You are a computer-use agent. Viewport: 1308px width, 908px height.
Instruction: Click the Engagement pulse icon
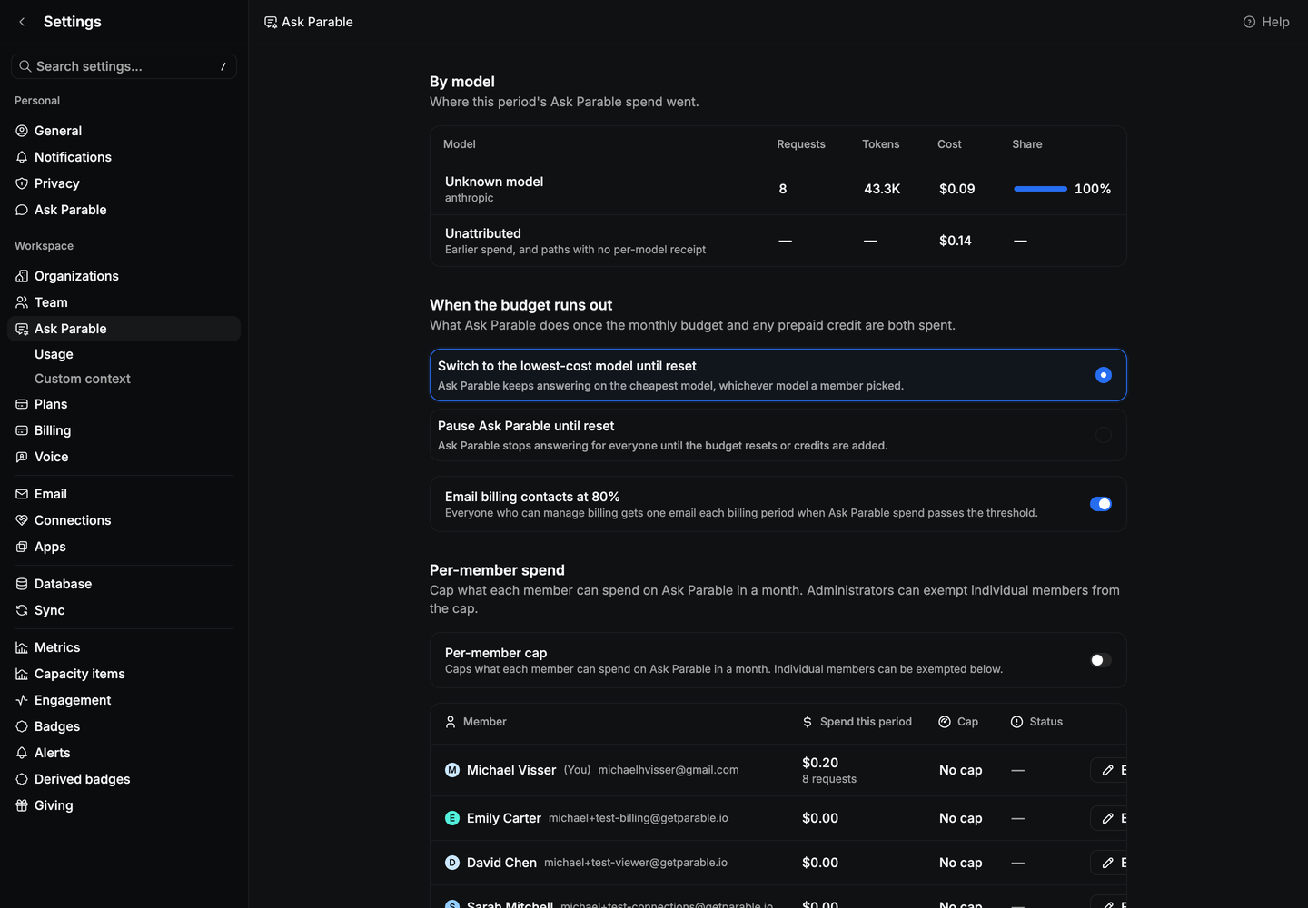[22, 700]
